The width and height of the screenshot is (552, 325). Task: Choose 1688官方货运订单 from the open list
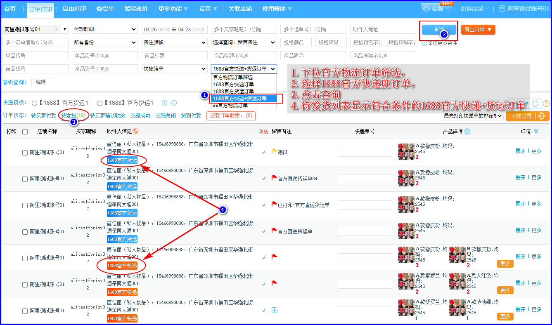[244, 91]
